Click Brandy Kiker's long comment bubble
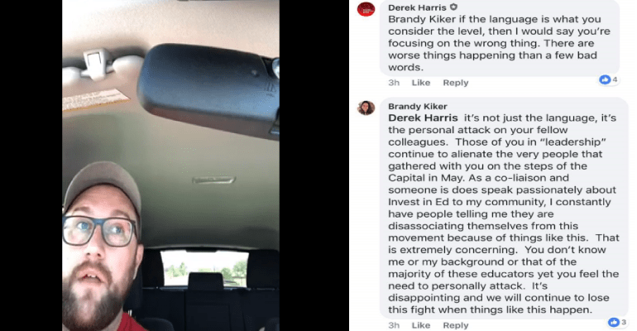 coord(504,208)
